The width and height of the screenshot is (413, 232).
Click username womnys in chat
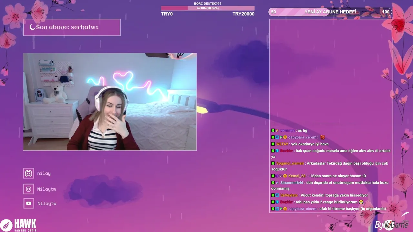(x=287, y=130)
